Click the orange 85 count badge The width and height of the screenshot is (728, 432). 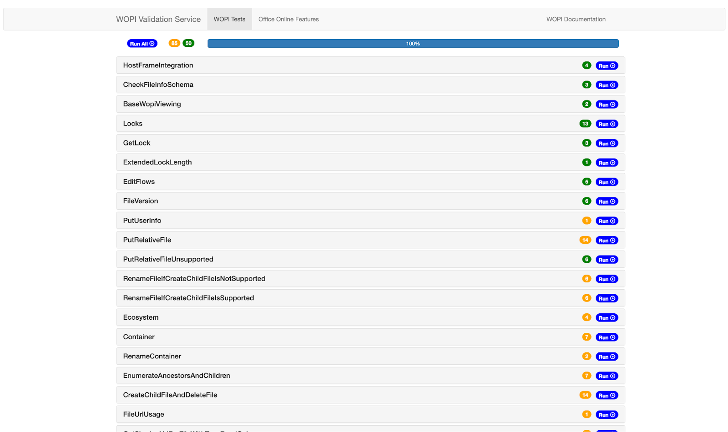click(x=174, y=43)
